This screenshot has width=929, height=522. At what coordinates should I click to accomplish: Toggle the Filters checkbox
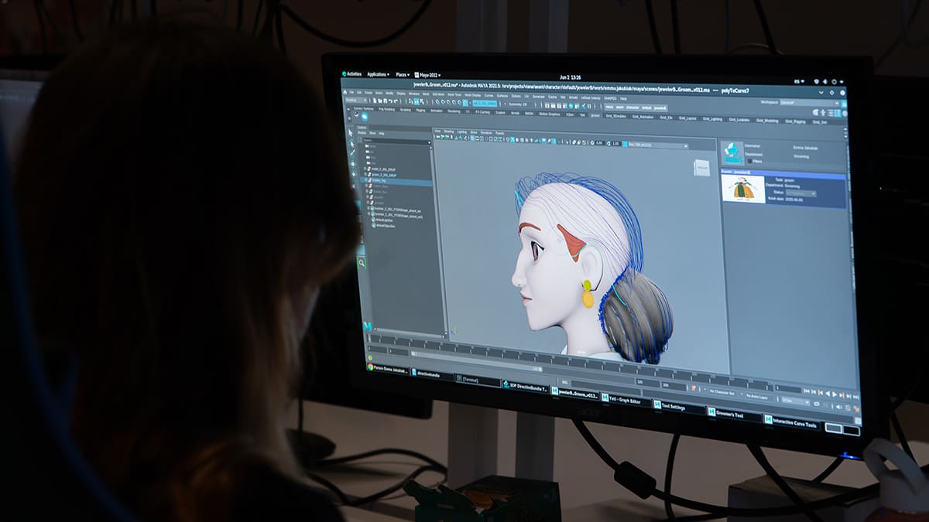pos(749,161)
